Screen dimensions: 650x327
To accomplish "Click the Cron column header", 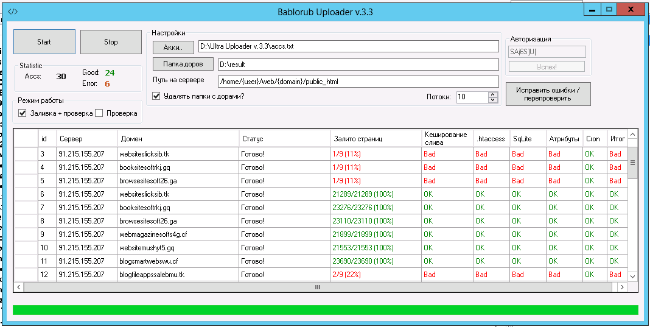I will [x=595, y=139].
